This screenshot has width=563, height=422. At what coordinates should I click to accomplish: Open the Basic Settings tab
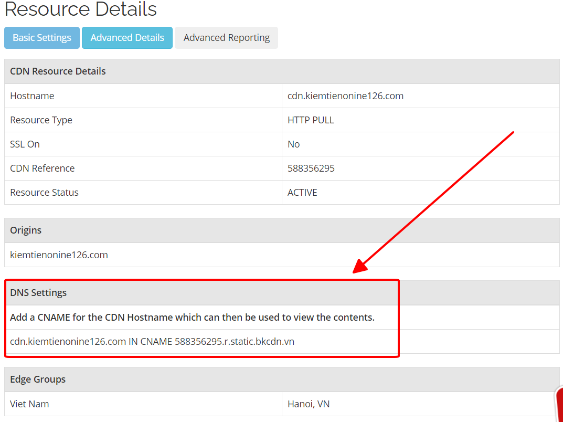click(42, 38)
